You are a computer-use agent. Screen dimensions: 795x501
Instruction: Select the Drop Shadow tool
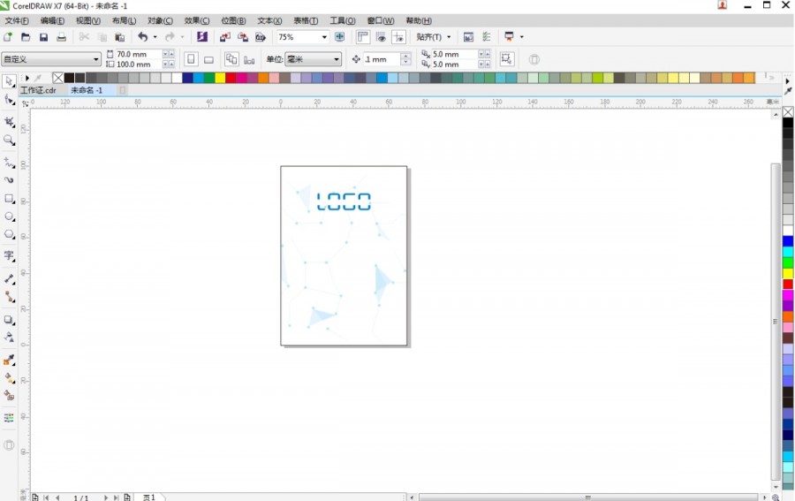[x=9, y=320]
